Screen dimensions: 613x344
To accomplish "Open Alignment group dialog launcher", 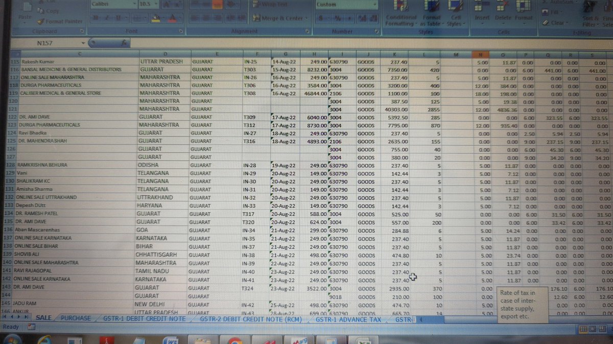I will (306, 31).
